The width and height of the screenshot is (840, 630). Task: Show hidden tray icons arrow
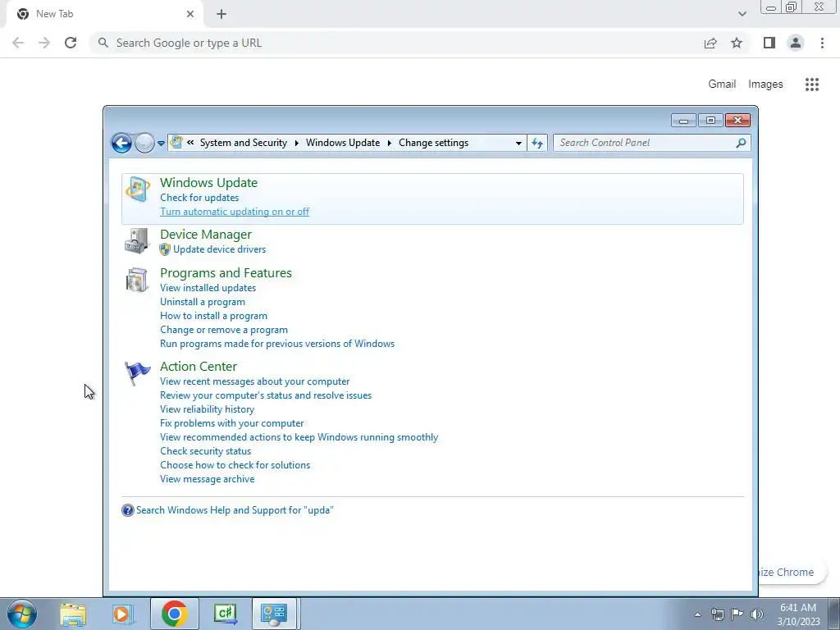(x=697, y=614)
